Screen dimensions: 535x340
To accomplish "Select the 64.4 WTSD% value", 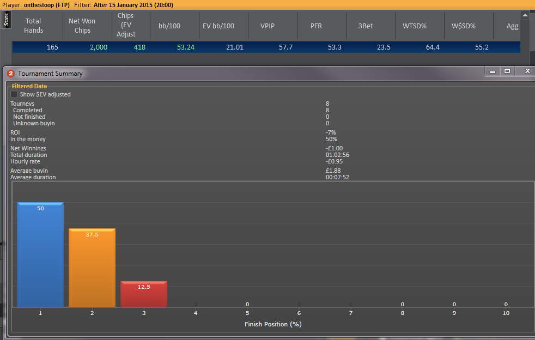I will coord(433,47).
